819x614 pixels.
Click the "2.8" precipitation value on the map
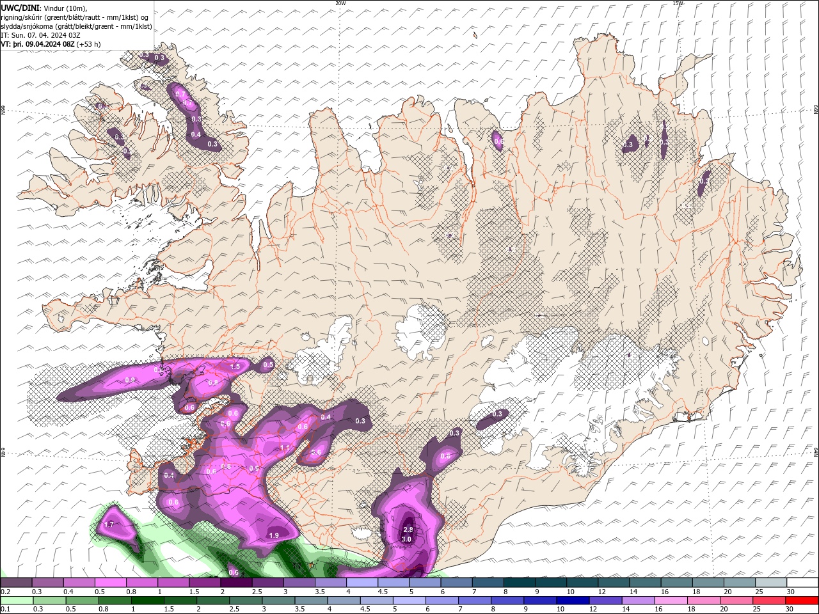tap(408, 530)
